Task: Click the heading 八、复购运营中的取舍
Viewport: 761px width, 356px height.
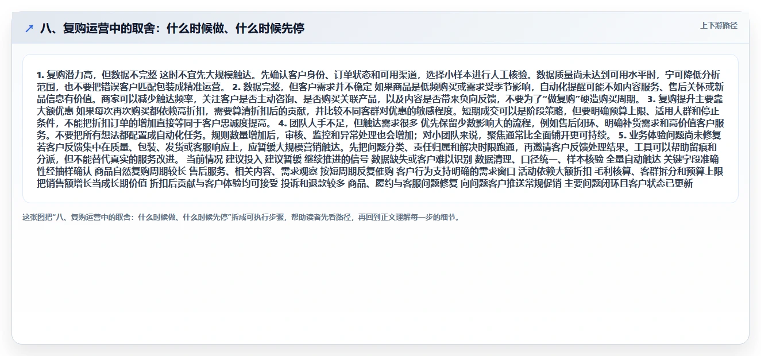Action: point(172,28)
